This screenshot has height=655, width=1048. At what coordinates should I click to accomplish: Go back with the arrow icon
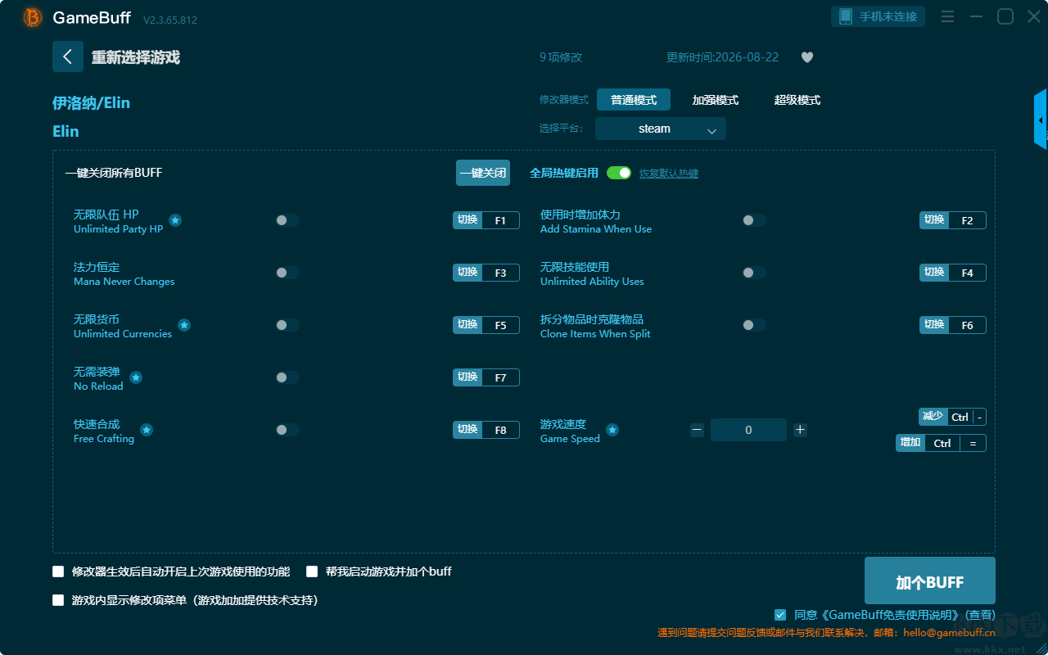tap(68, 56)
